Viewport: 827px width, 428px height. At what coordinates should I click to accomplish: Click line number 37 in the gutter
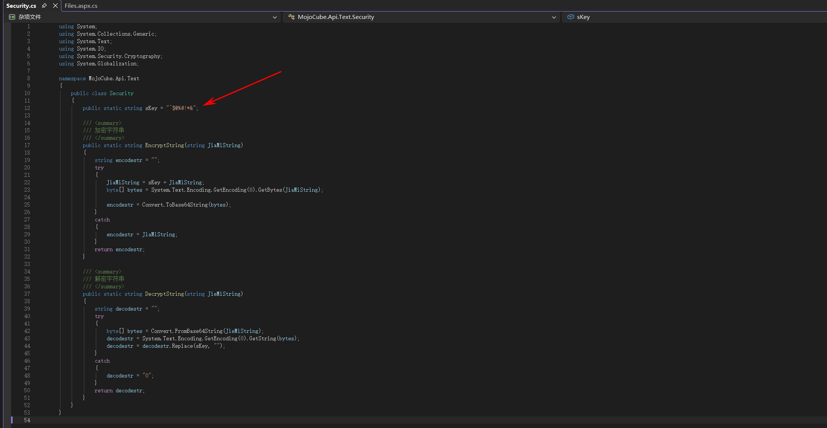click(27, 294)
